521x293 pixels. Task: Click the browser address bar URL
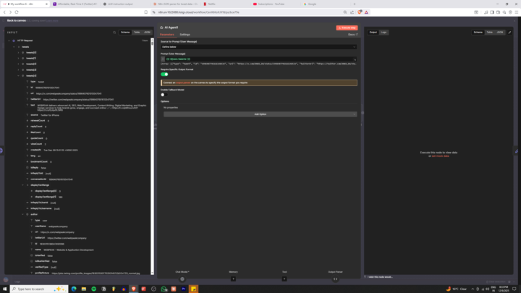coord(199,12)
